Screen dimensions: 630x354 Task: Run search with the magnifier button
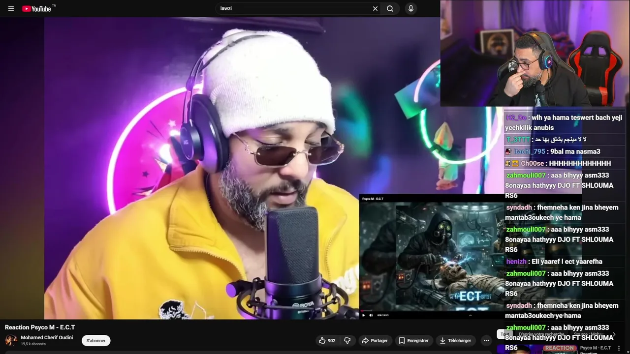tap(390, 8)
